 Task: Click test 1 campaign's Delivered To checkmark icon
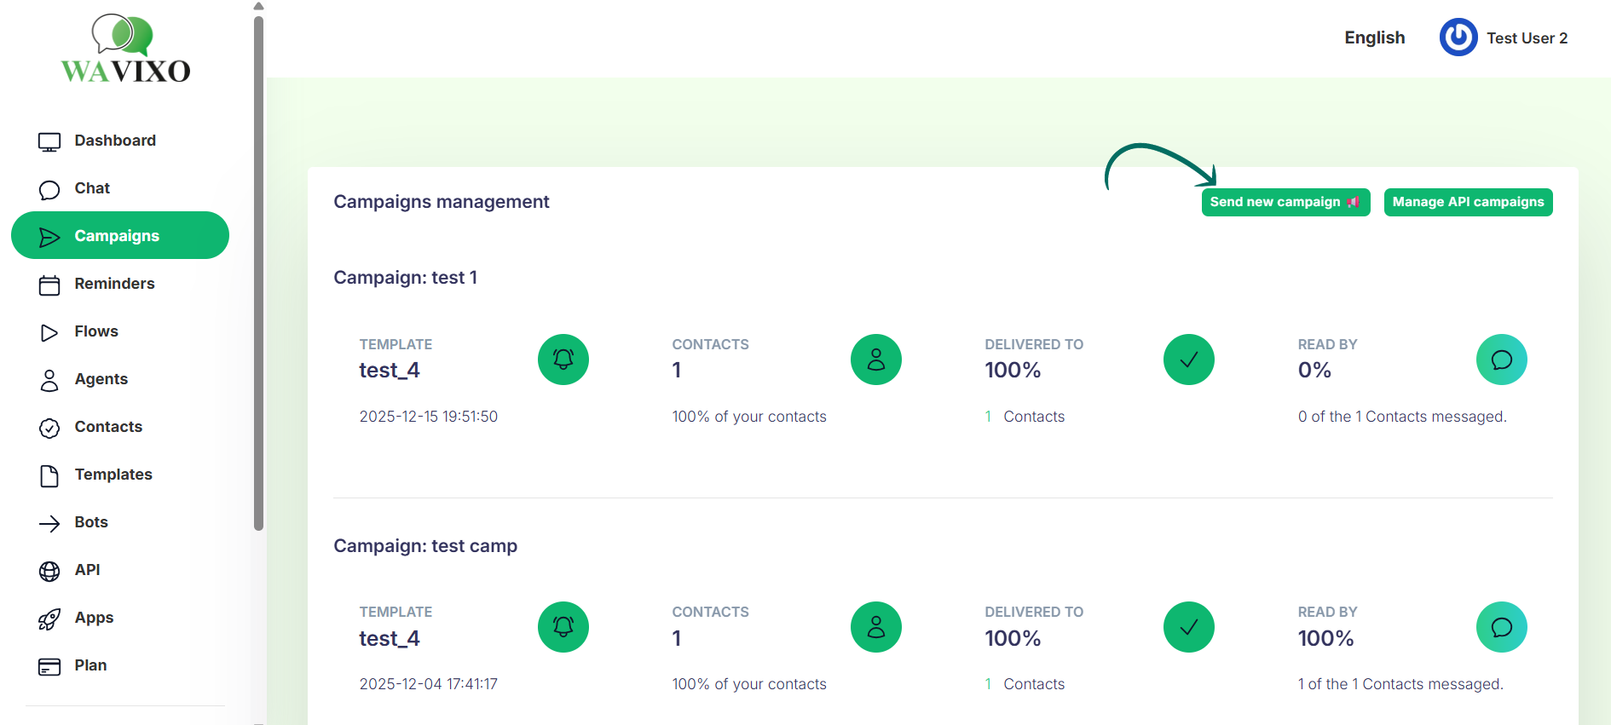1188,360
